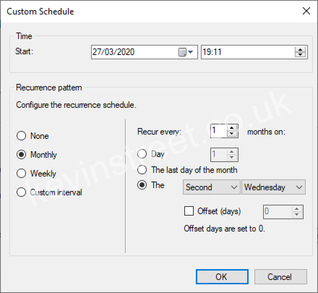Increase the Day number spinner
The image size is (318, 293).
tap(232, 152)
